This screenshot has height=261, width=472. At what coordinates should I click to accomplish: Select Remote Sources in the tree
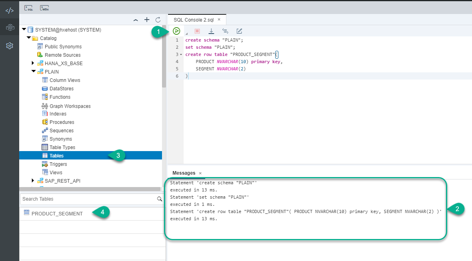click(63, 55)
